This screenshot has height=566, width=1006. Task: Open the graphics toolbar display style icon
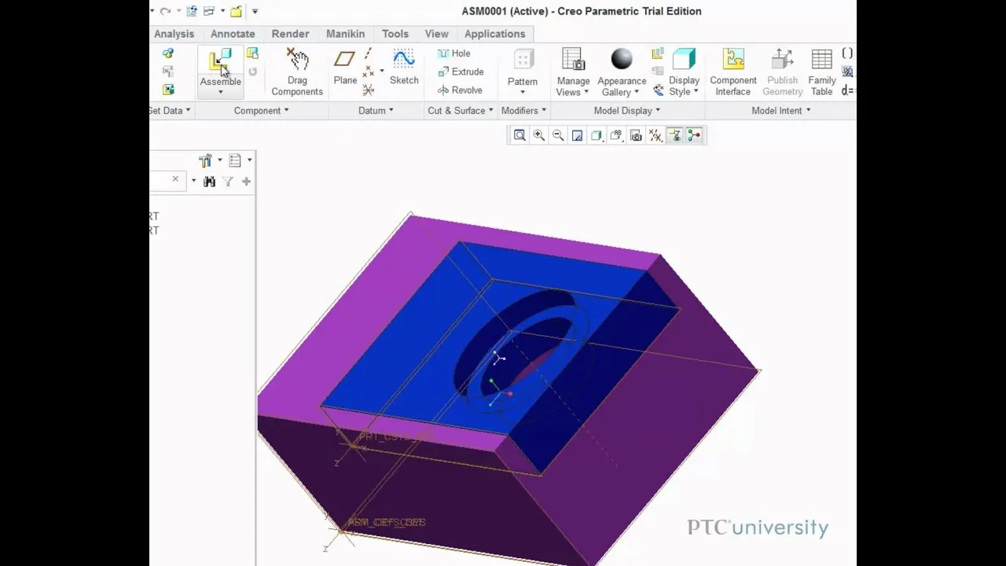(x=597, y=135)
